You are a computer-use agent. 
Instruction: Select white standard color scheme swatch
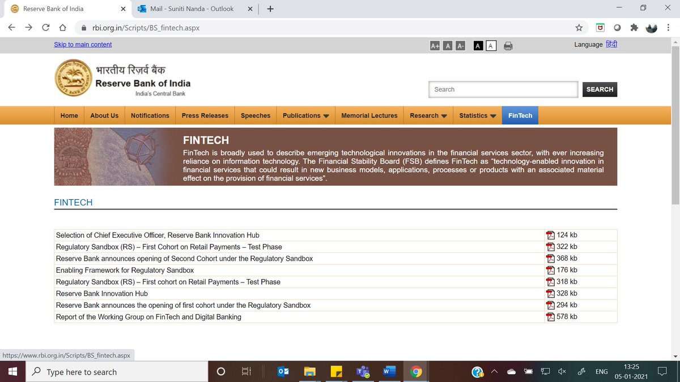(x=491, y=46)
